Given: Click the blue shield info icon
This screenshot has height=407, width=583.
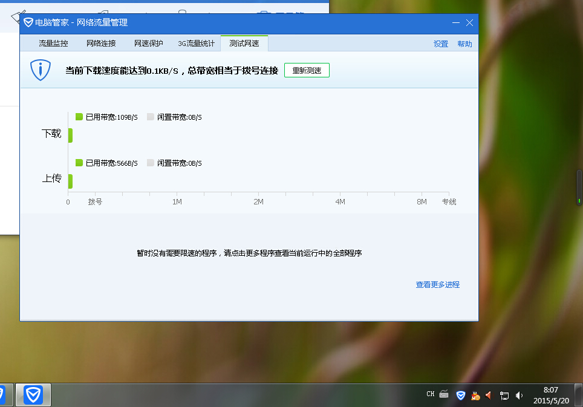Looking at the screenshot, I should 40,70.
